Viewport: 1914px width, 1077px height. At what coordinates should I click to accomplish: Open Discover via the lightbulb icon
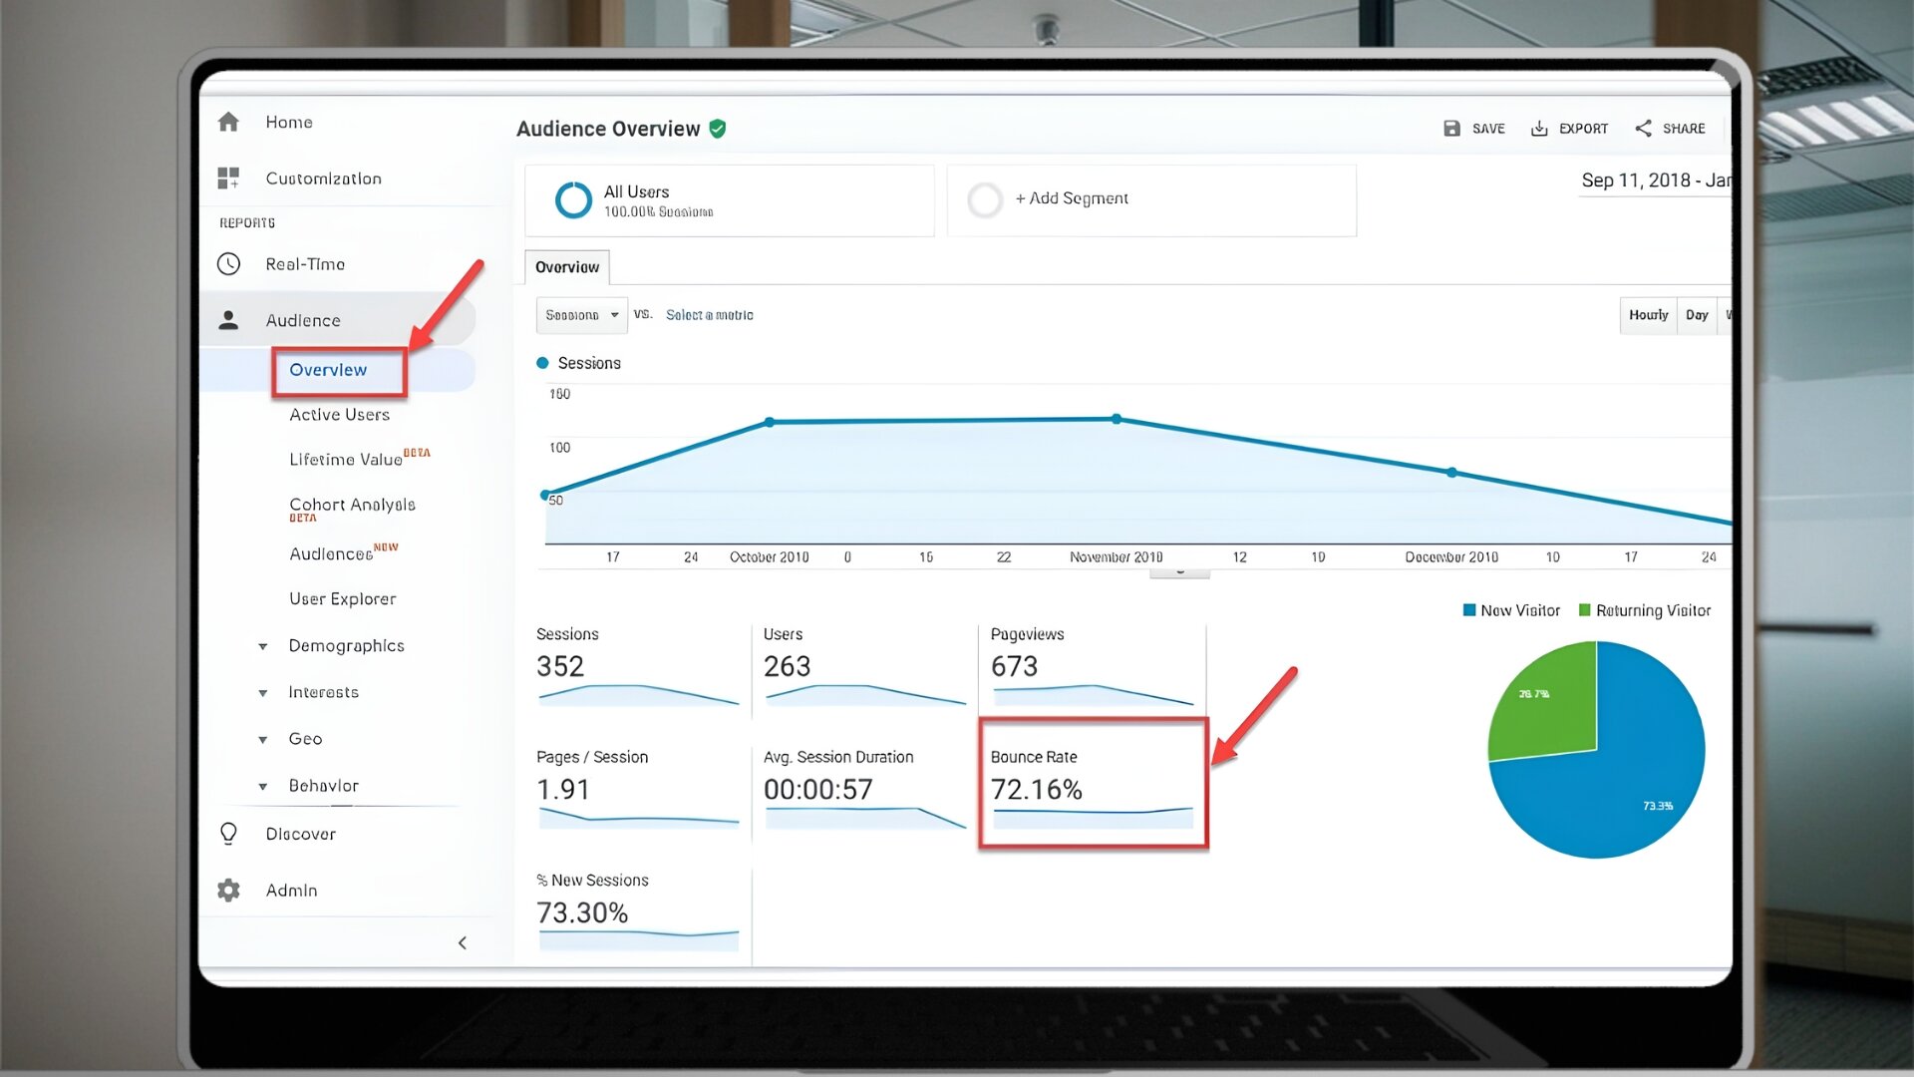pos(228,833)
